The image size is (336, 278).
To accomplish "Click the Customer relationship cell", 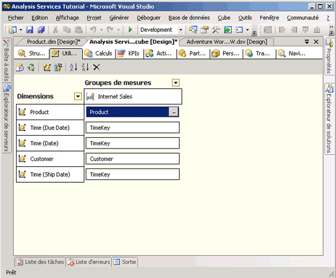I will tap(132, 159).
